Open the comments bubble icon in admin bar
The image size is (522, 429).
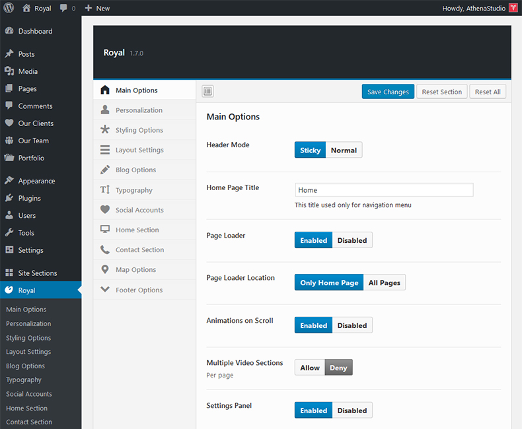click(x=63, y=8)
